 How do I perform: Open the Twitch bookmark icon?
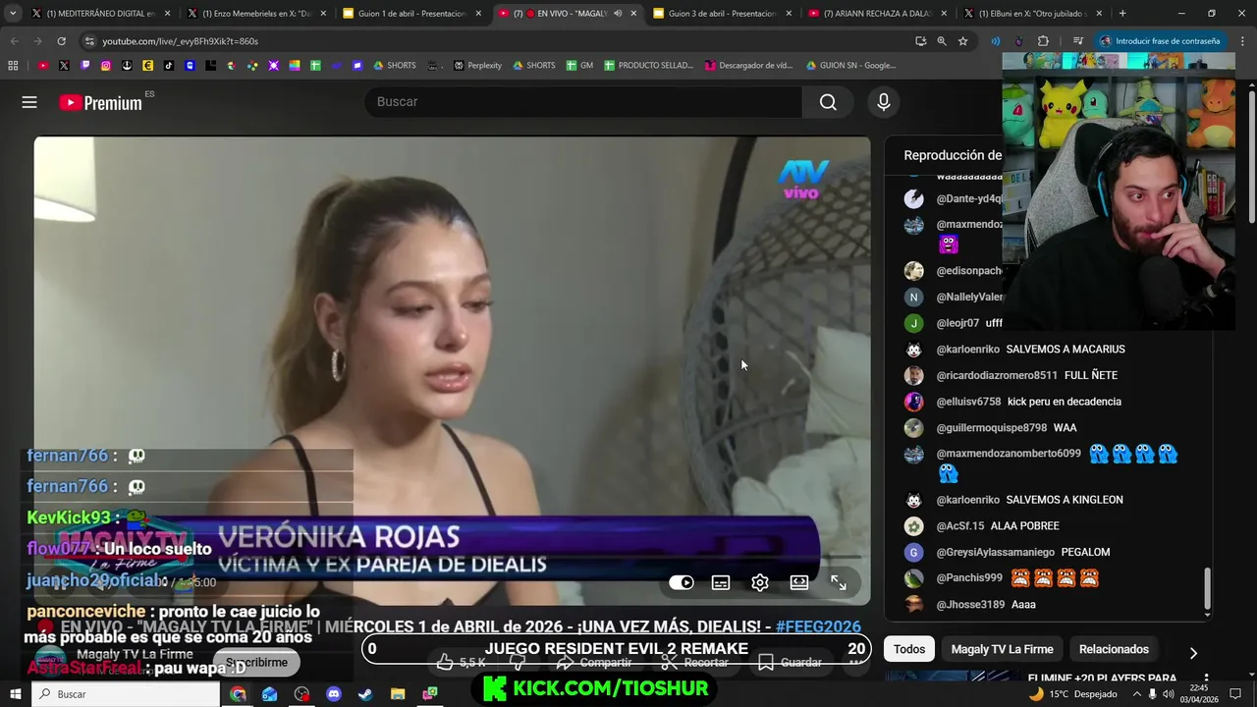coord(85,66)
